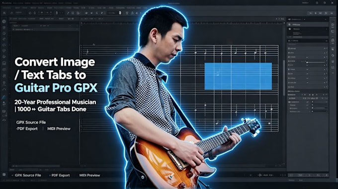Click the blue highlighted selection in the score

pos(238,76)
